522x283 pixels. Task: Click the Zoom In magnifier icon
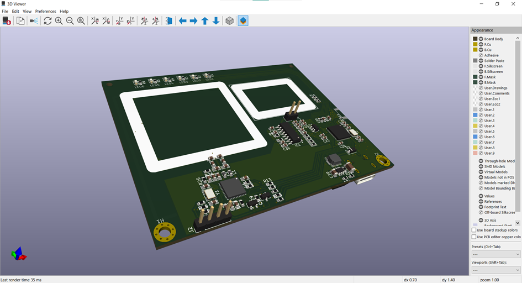59,21
